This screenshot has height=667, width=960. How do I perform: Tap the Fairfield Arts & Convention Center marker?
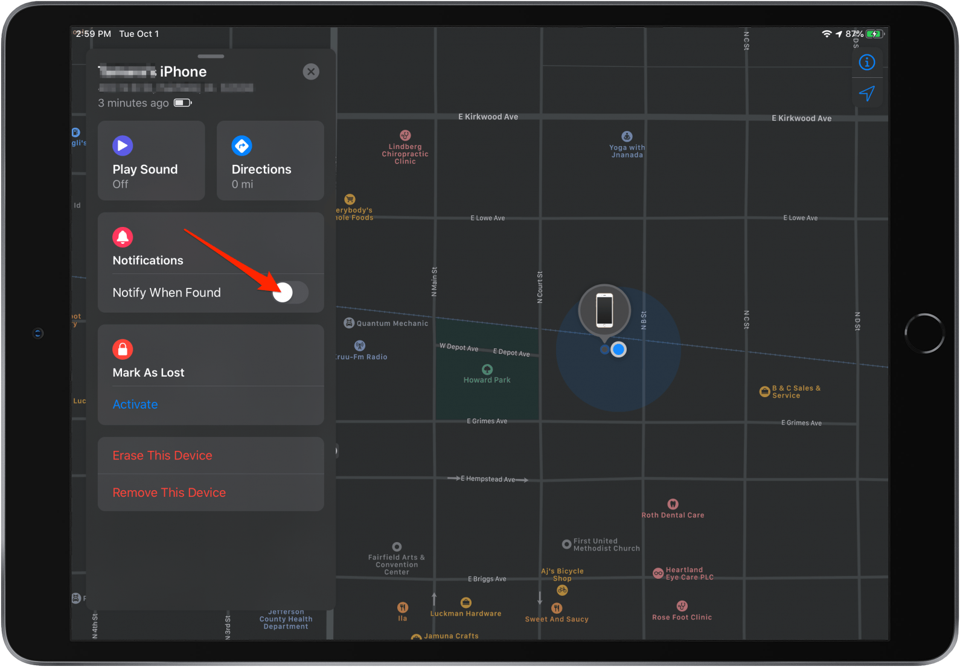tap(397, 547)
